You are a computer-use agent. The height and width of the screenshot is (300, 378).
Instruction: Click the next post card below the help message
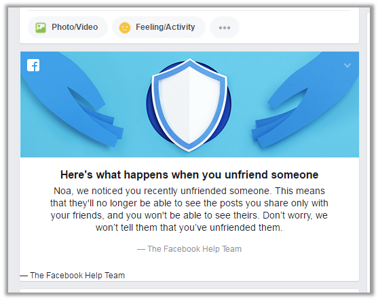tap(189, 290)
